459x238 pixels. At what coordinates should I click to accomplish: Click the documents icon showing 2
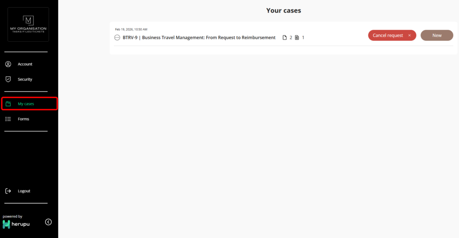[x=285, y=38]
